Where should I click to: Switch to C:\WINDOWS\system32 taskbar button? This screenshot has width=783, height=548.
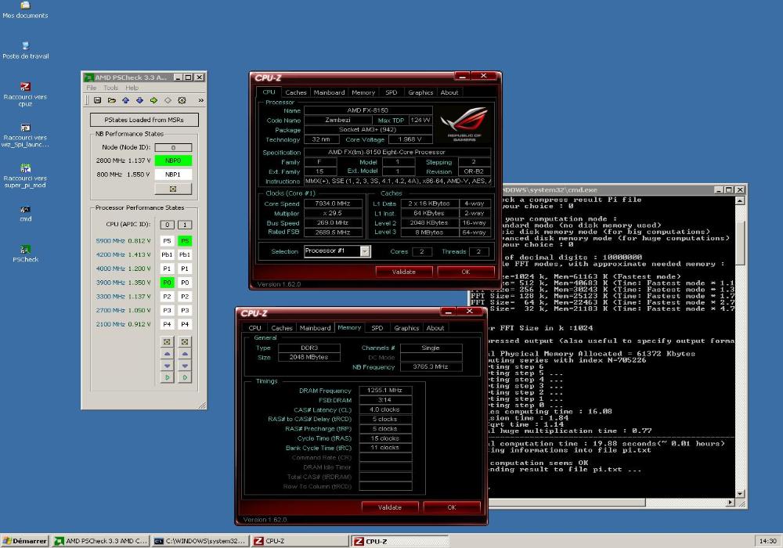pyautogui.click(x=200, y=541)
